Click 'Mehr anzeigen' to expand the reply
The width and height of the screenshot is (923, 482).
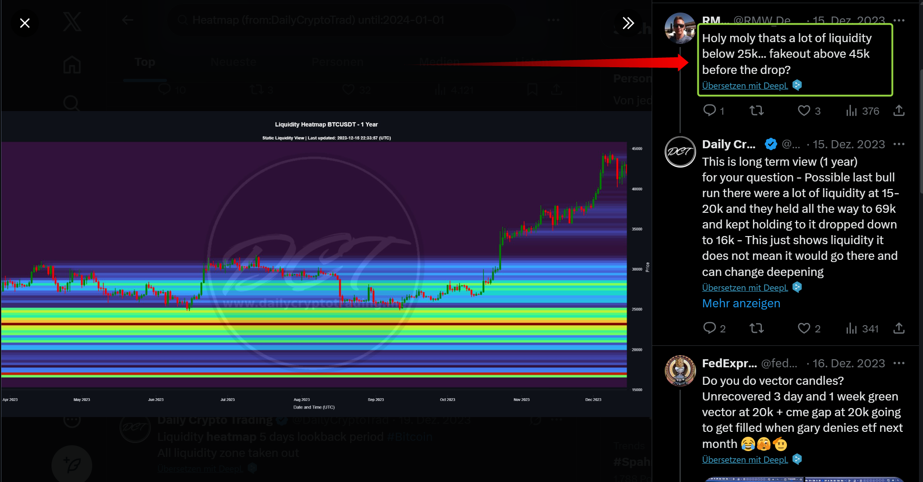[x=741, y=303]
